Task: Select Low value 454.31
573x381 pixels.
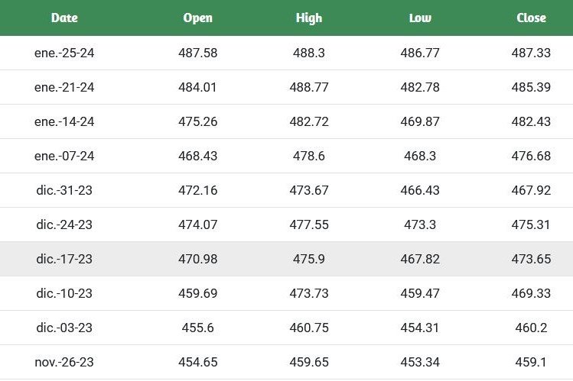Action: point(420,328)
